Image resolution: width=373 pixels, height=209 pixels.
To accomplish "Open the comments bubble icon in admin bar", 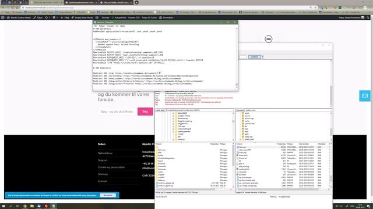I will click(x=55, y=17).
